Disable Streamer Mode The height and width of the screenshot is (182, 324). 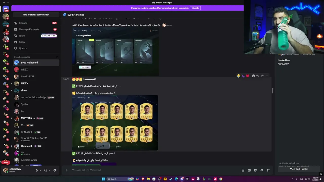(195, 8)
